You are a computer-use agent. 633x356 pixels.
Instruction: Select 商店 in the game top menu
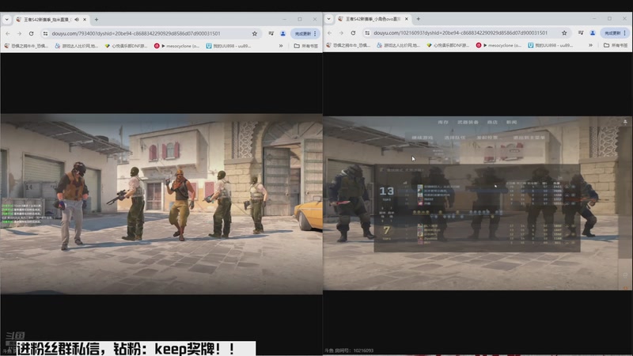pos(492,122)
